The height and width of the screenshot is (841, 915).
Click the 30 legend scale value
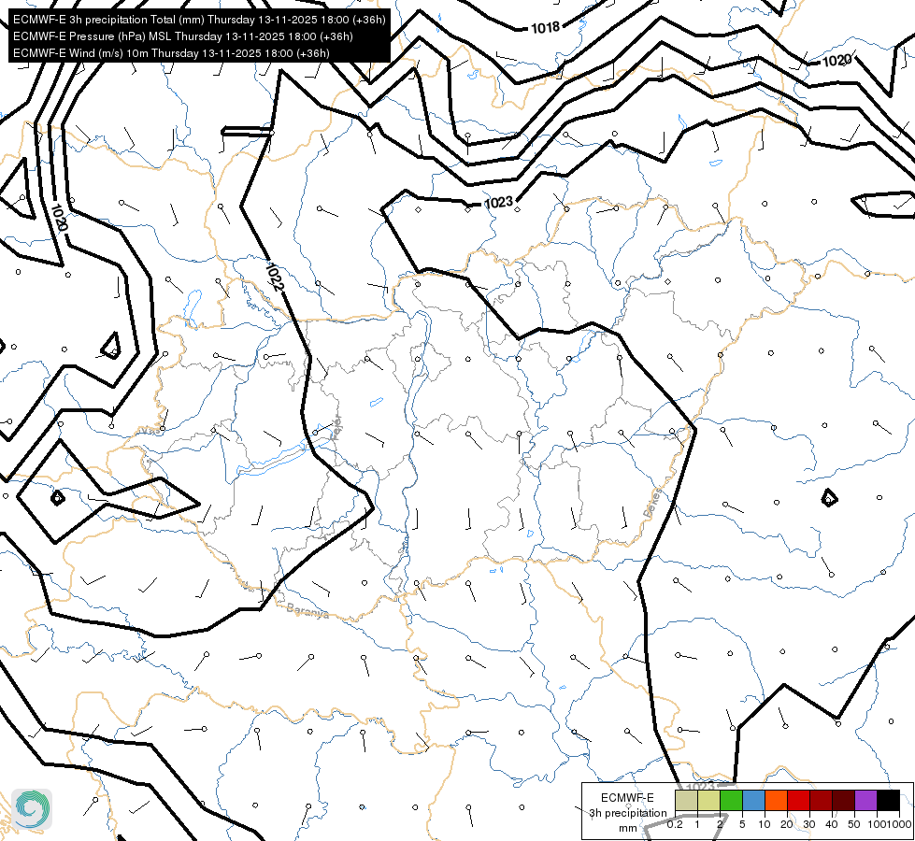809,824
